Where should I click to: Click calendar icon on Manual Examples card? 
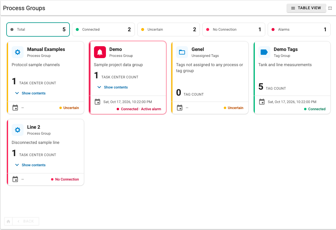(15, 108)
